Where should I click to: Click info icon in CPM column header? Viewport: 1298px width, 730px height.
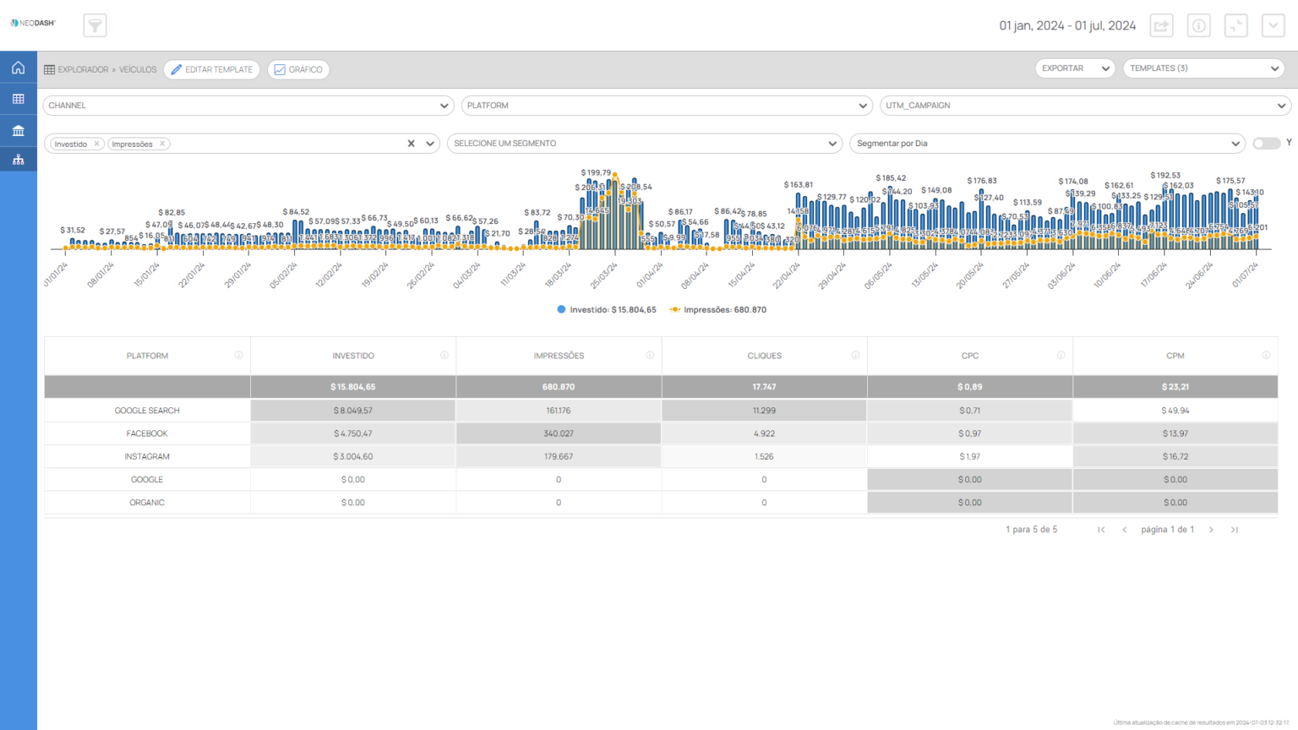click(x=1265, y=356)
